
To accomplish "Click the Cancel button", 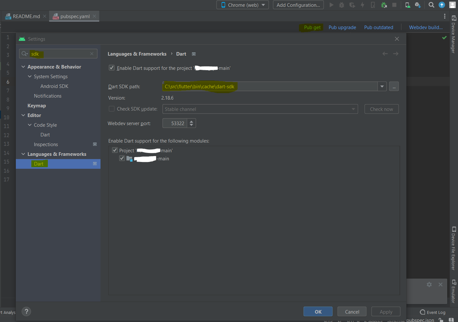I will [352, 312].
